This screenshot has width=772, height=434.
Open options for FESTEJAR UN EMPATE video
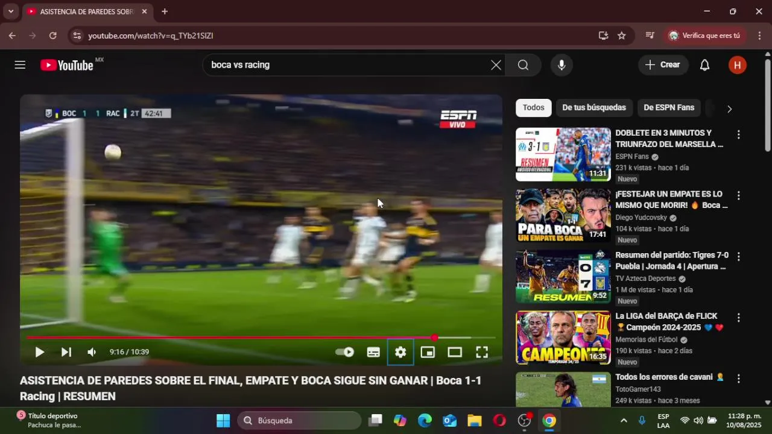(738, 196)
